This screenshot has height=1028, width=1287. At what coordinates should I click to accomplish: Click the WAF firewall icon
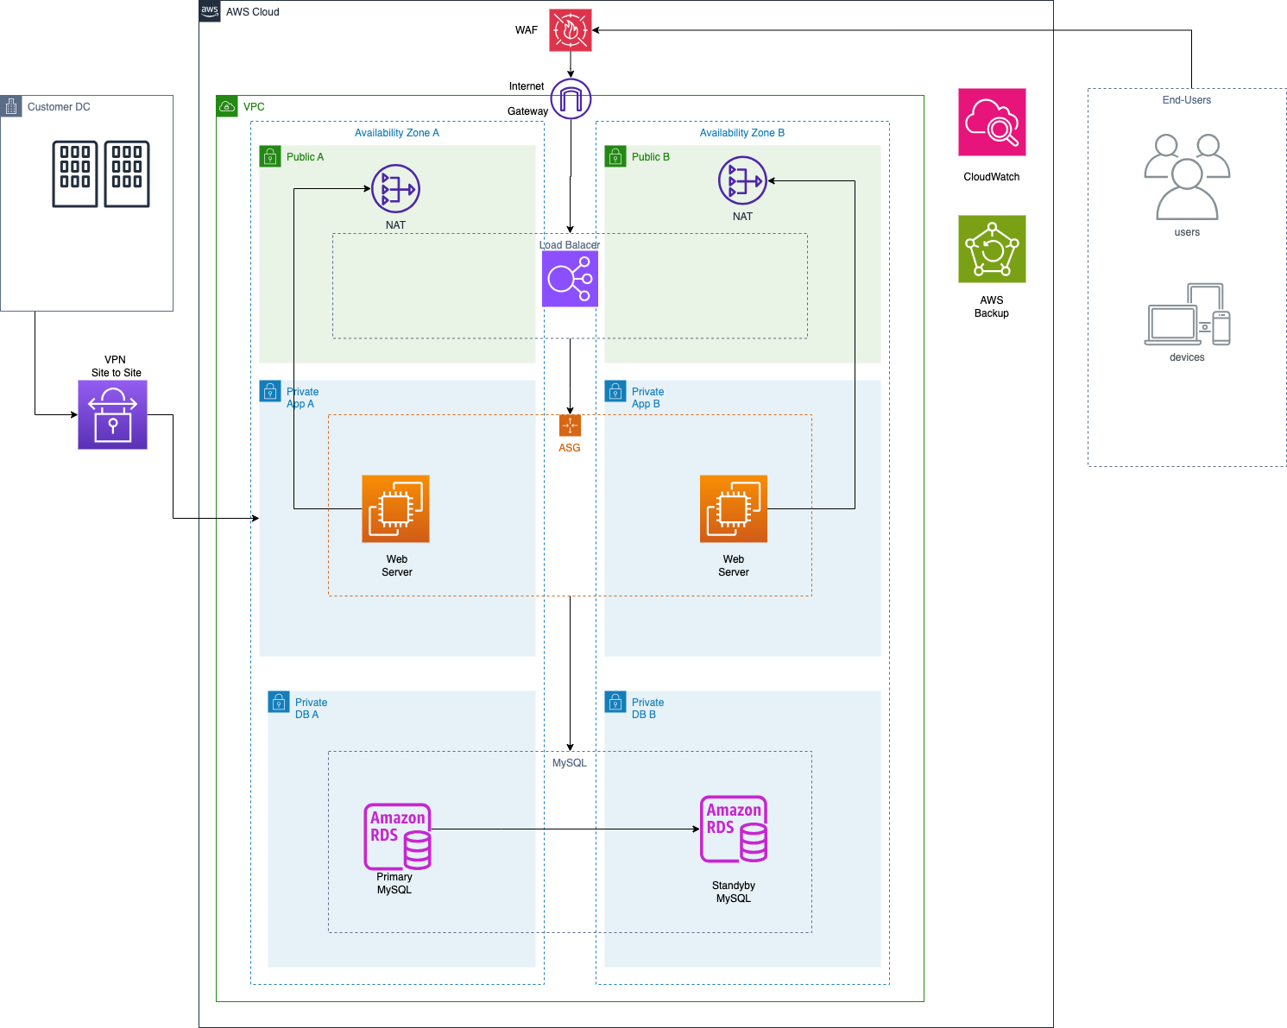(x=571, y=30)
